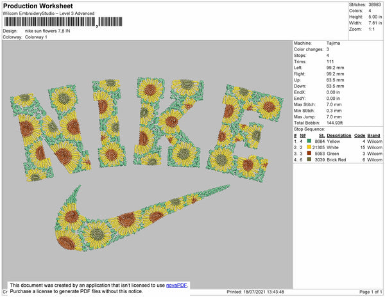Screen dimensions: 385x297
Task: Click the Colors value 4
Action: [x=370, y=11]
